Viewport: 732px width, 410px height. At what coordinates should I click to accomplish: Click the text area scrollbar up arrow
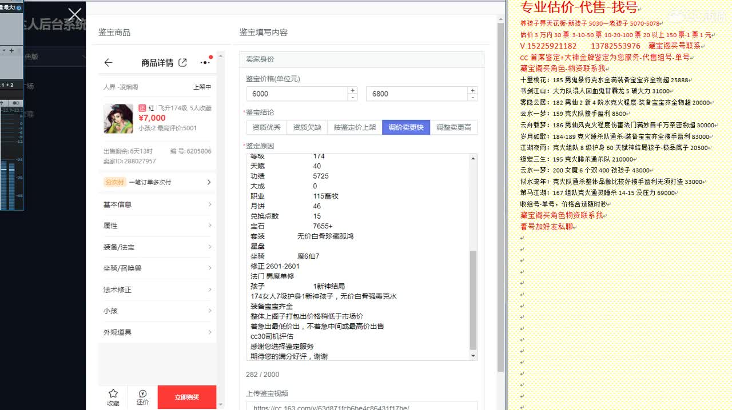(473, 158)
